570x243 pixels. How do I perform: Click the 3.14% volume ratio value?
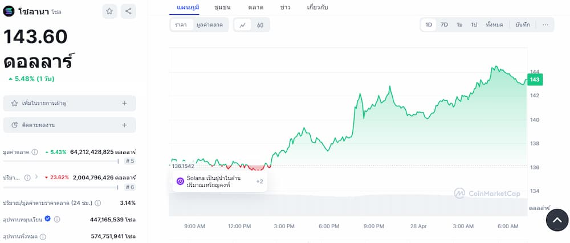[x=128, y=203]
